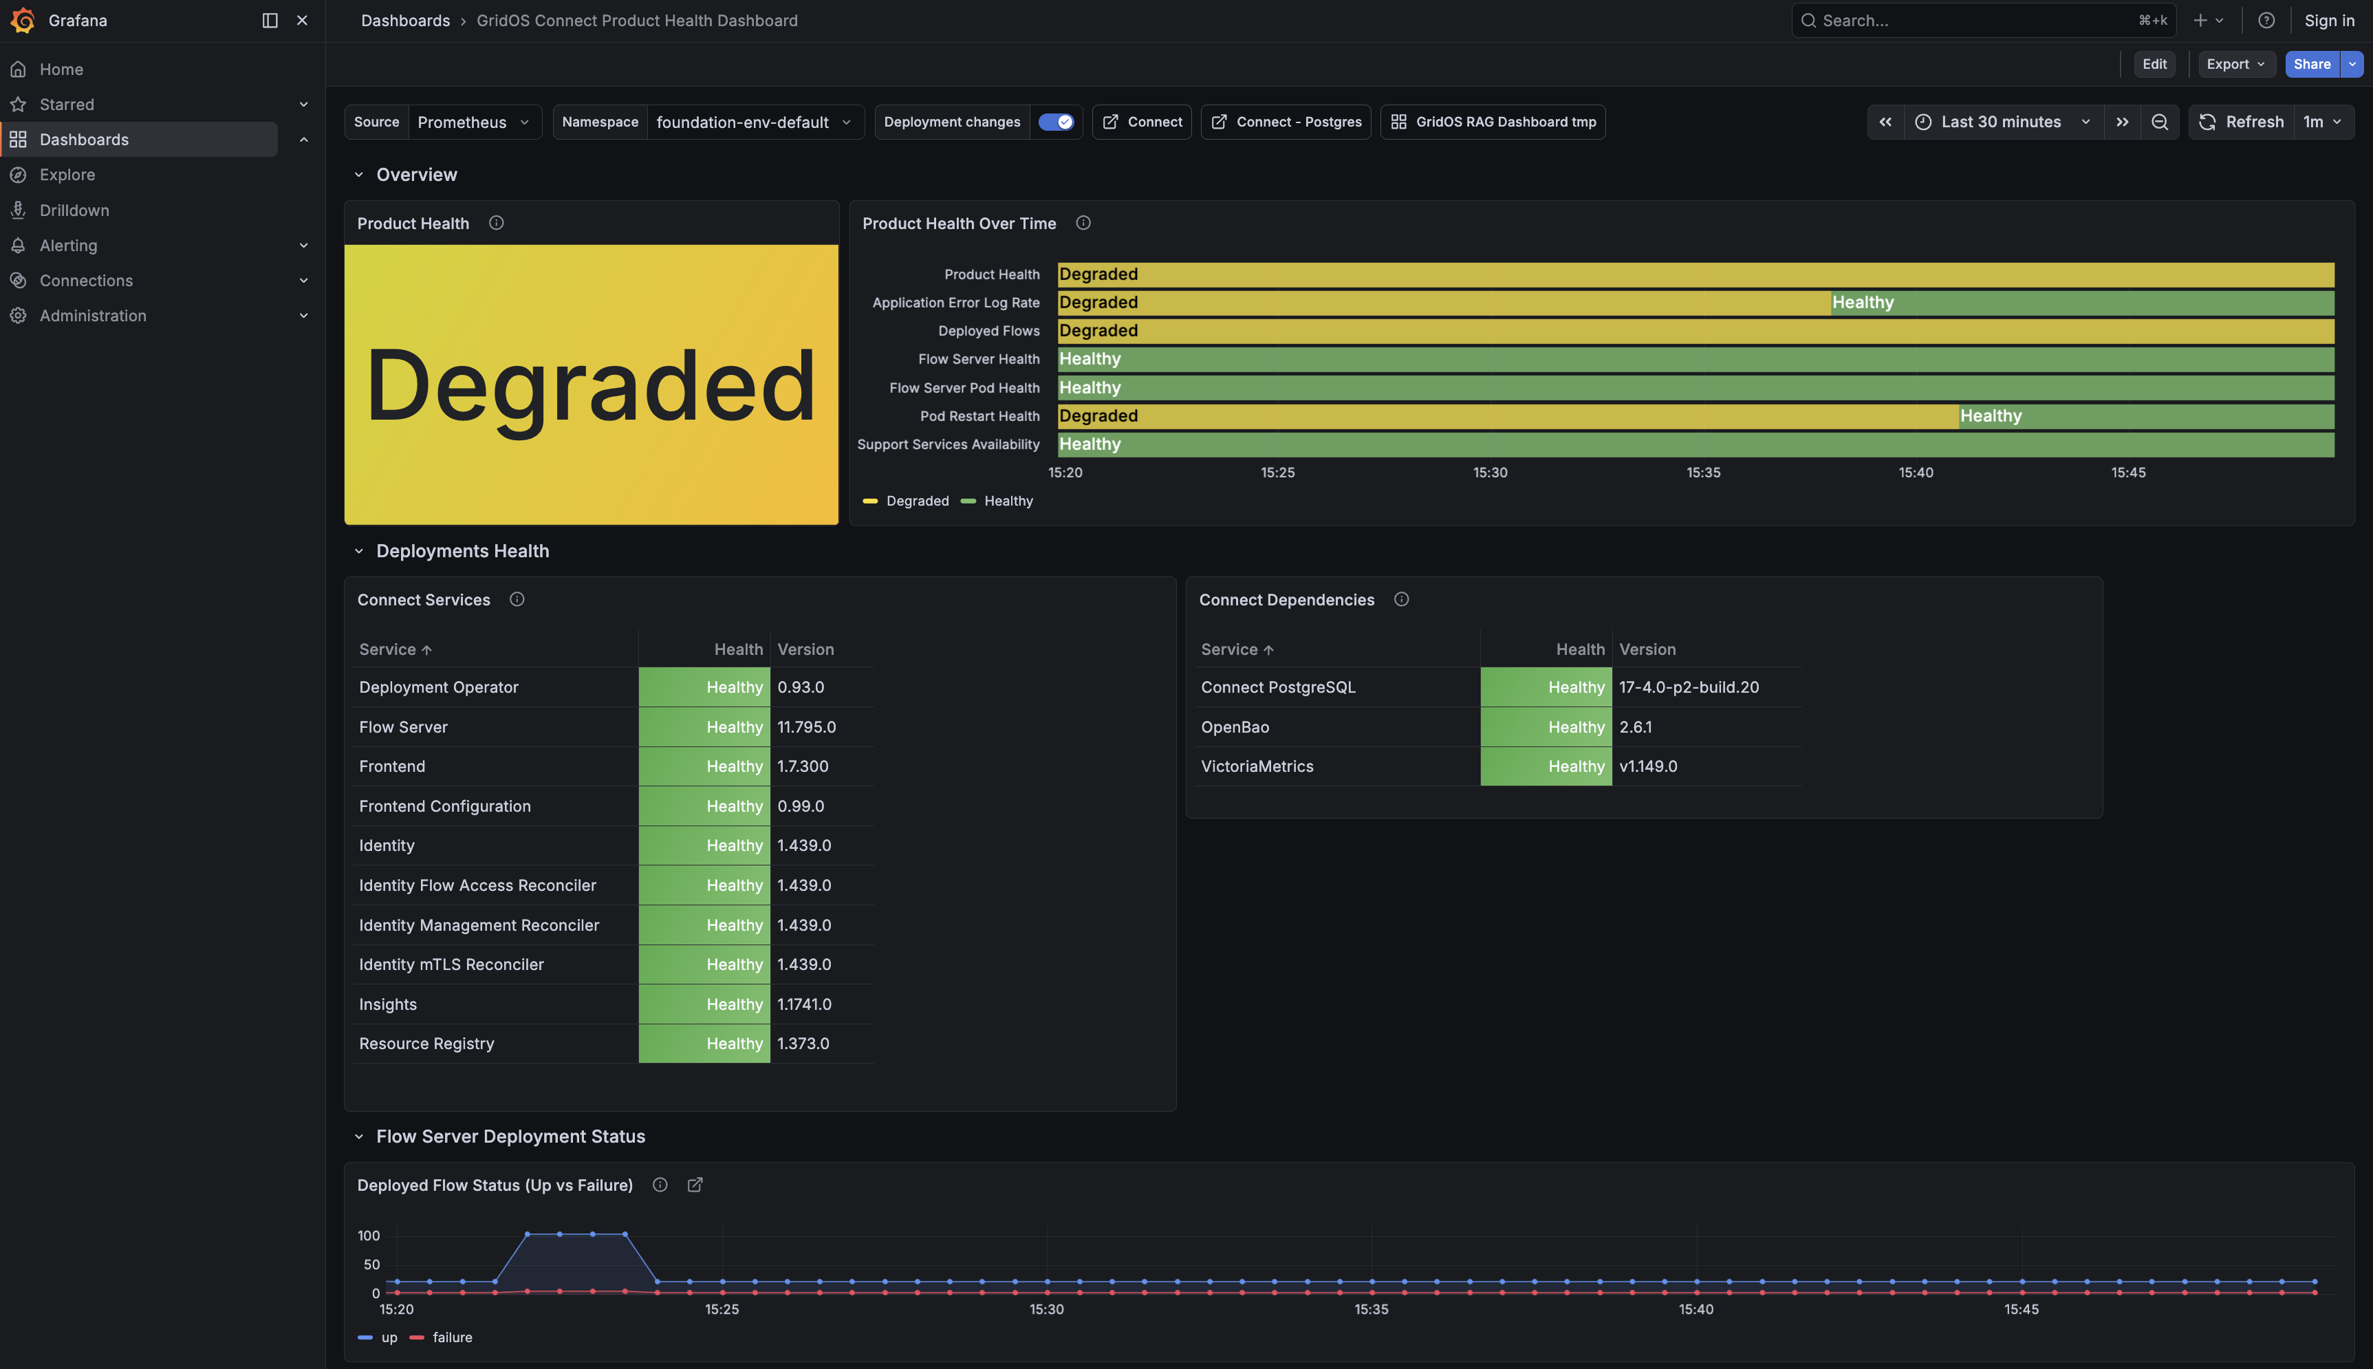
Task: Open Drilldown in the sidebar
Action: [x=74, y=210]
